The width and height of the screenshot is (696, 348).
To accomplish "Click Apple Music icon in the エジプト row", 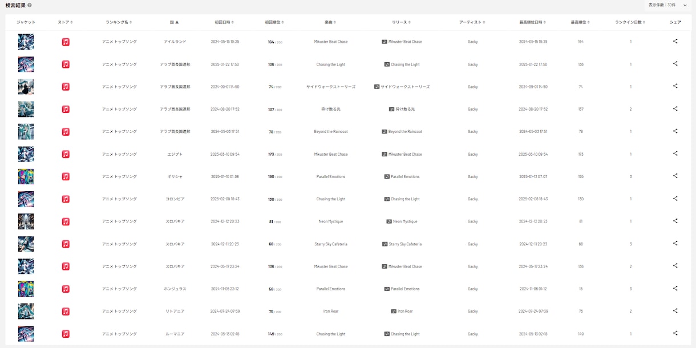I will click(66, 154).
